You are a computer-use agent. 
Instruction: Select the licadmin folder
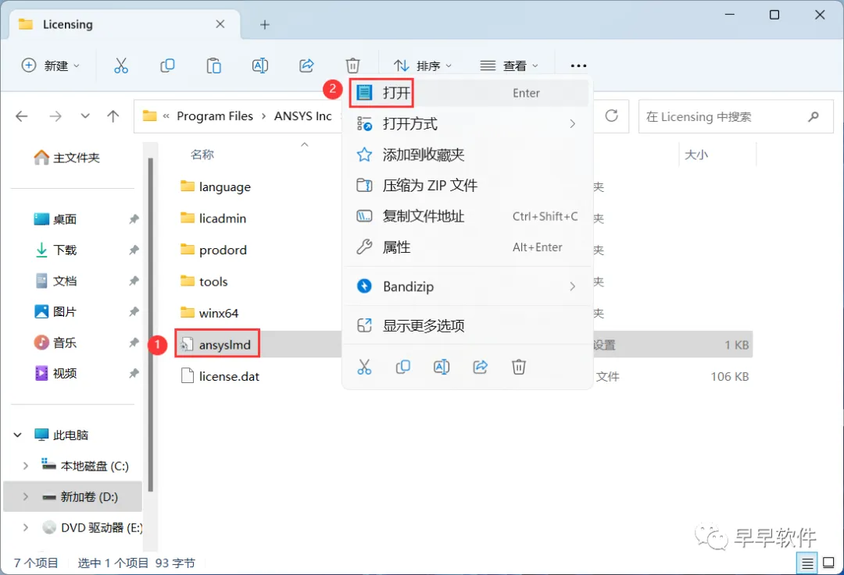pyautogui.click(x=213, y=218)
